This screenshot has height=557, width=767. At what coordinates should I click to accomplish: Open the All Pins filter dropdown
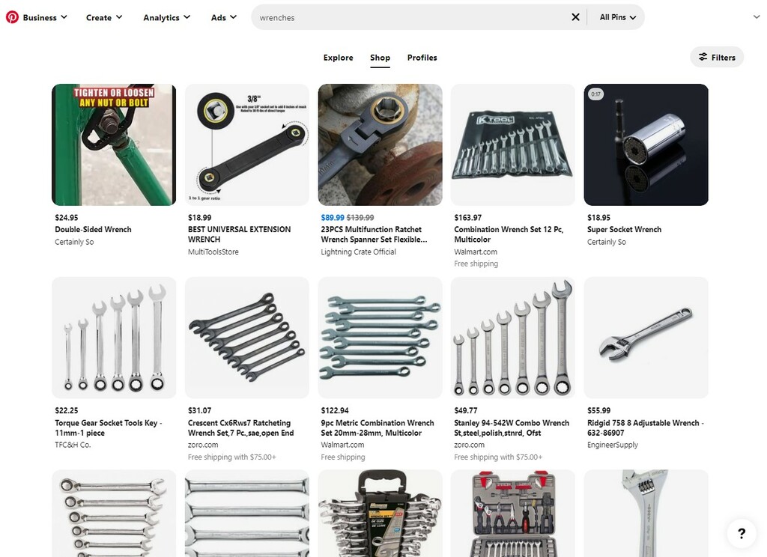(x=618, y=17)
